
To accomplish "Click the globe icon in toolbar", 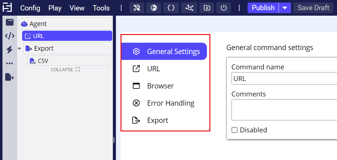I will tap(154, 8).
